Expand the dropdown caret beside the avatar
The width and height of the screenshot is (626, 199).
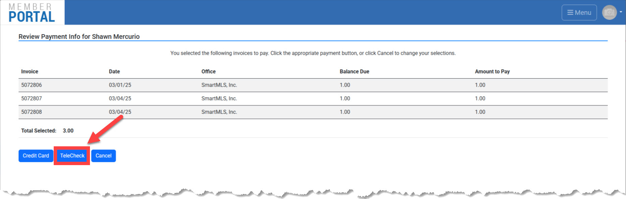(621, 12)
